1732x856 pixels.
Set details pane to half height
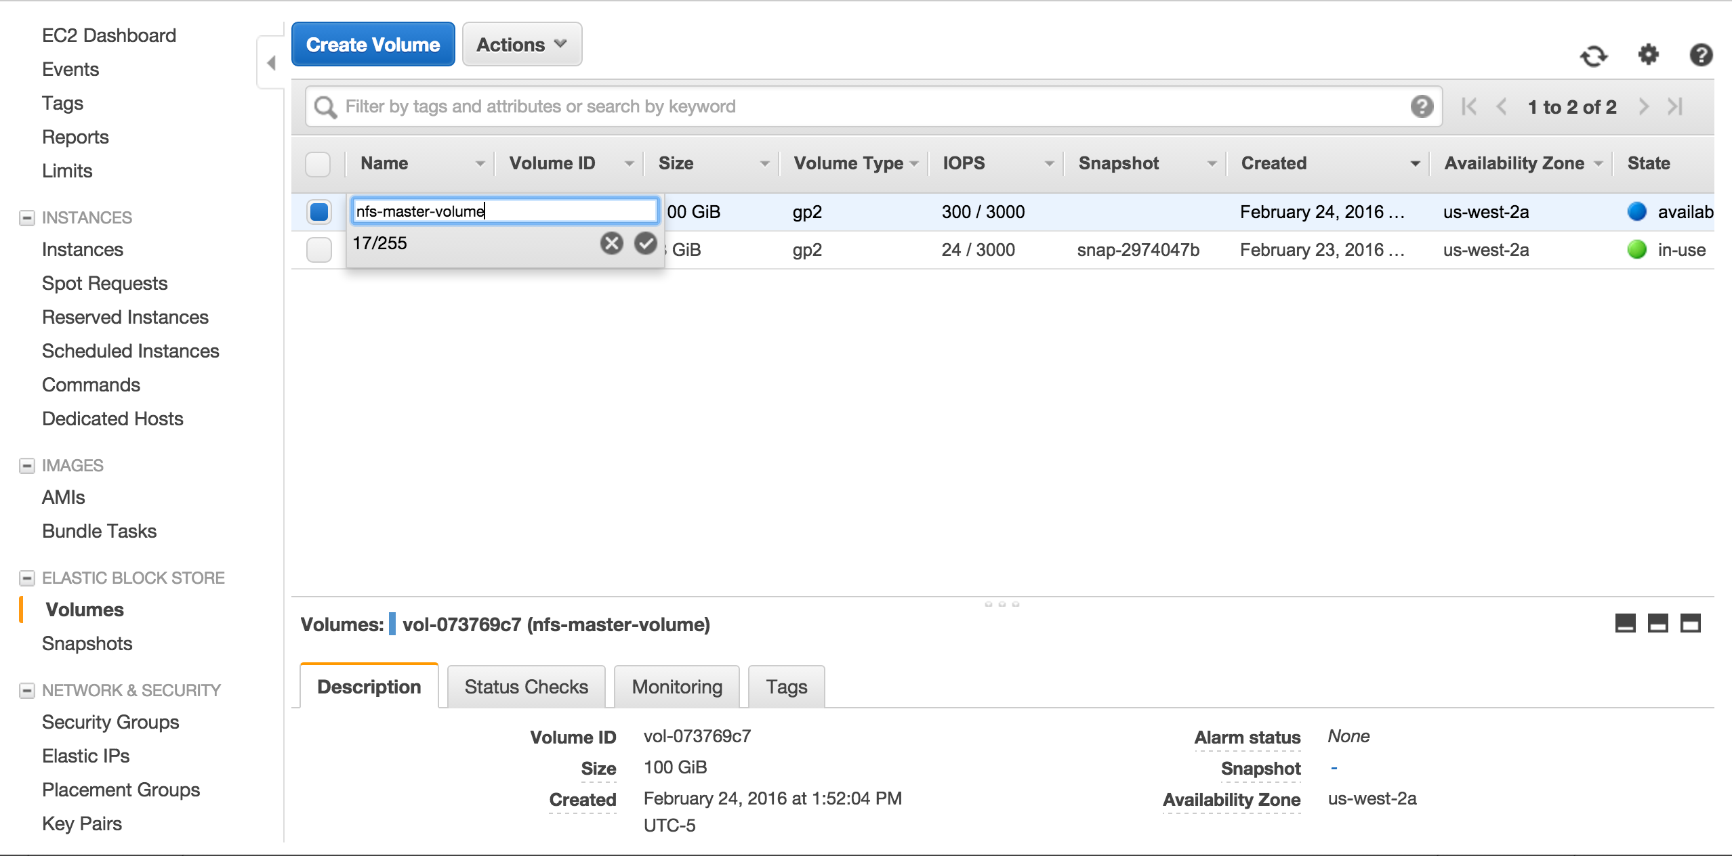(x=1658, y=623)
